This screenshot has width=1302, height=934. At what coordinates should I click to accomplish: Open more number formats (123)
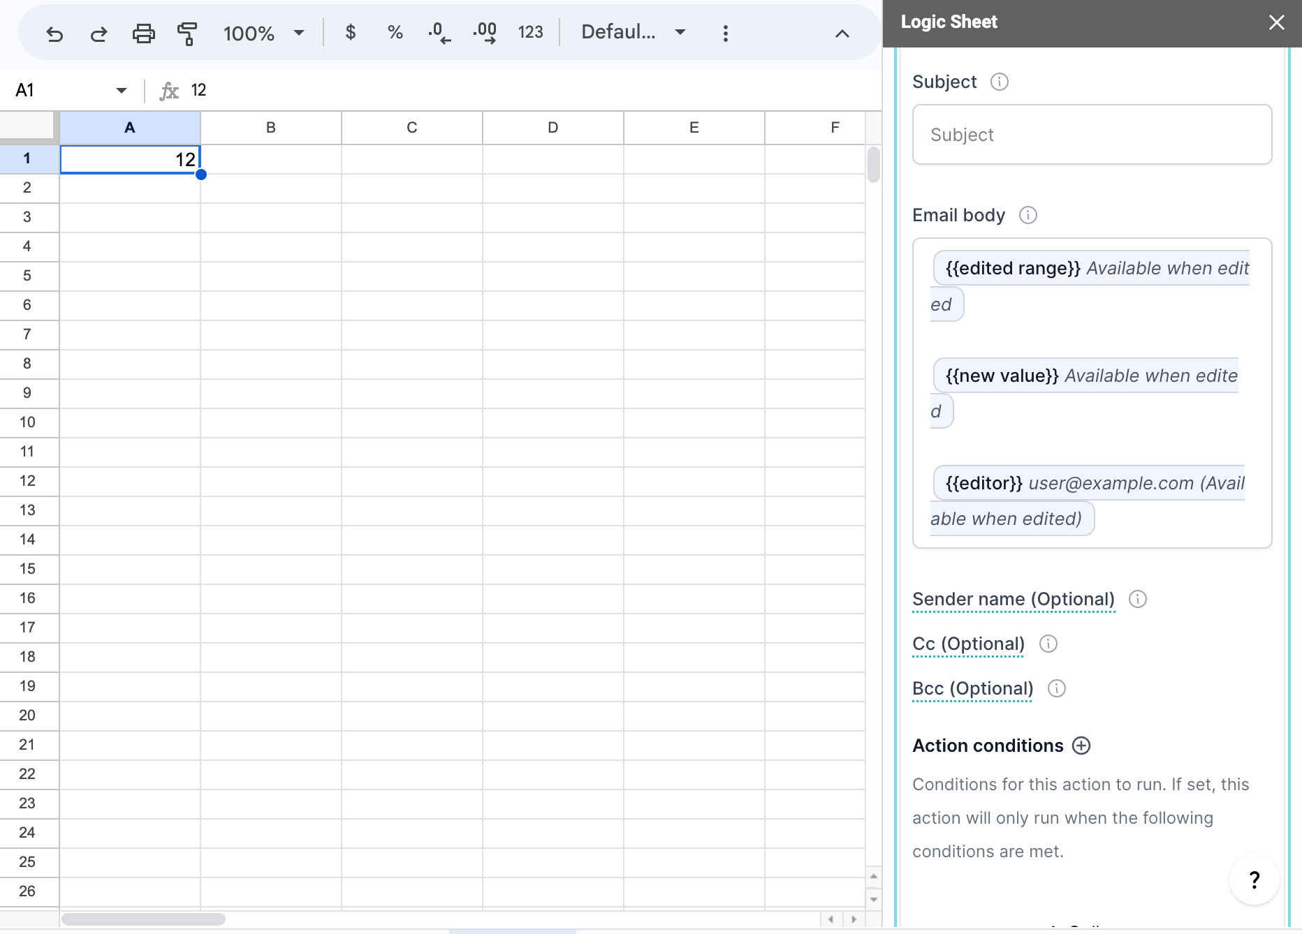[530, 32]
